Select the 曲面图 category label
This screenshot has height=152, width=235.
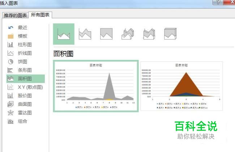pos(25,104)
